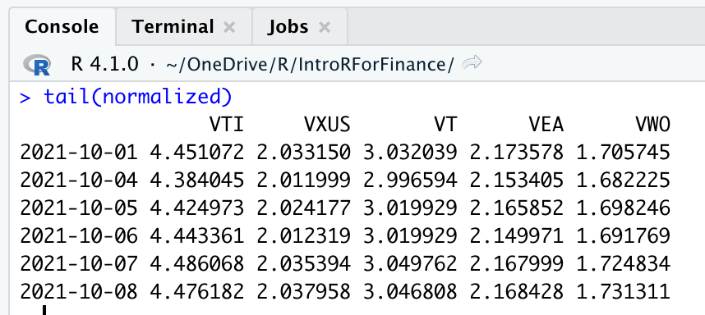Click the VWO value 1.682225
The height and width of the screenshot is (315, 705).
tap(624, 180)
